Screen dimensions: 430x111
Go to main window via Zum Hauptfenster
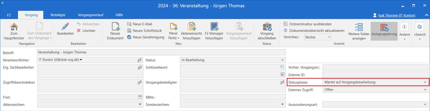[14, 31]
